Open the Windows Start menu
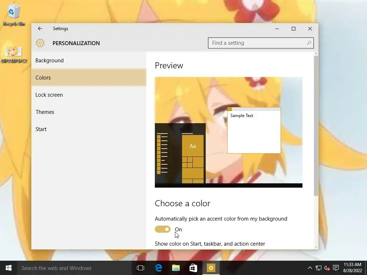 coord(9,268)
